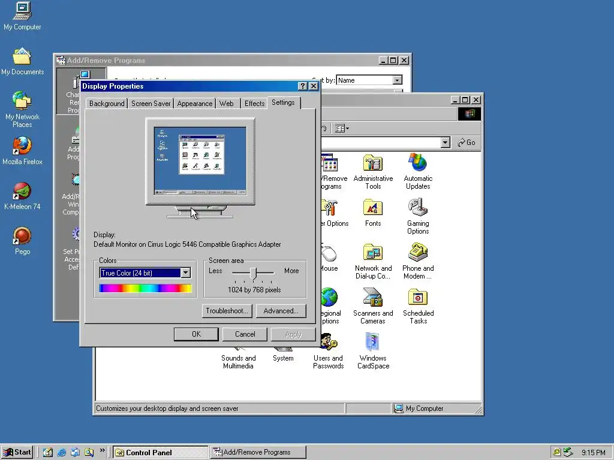Viewport: 614px width, 460px height.
Task: Switch to the Effects tab
Action: click(x=254, y=103)
